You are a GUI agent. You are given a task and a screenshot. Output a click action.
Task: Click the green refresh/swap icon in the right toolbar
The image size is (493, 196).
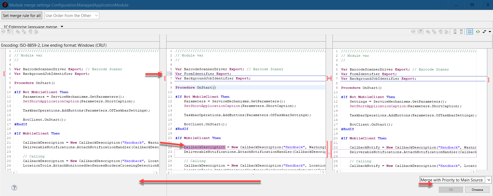478,32
